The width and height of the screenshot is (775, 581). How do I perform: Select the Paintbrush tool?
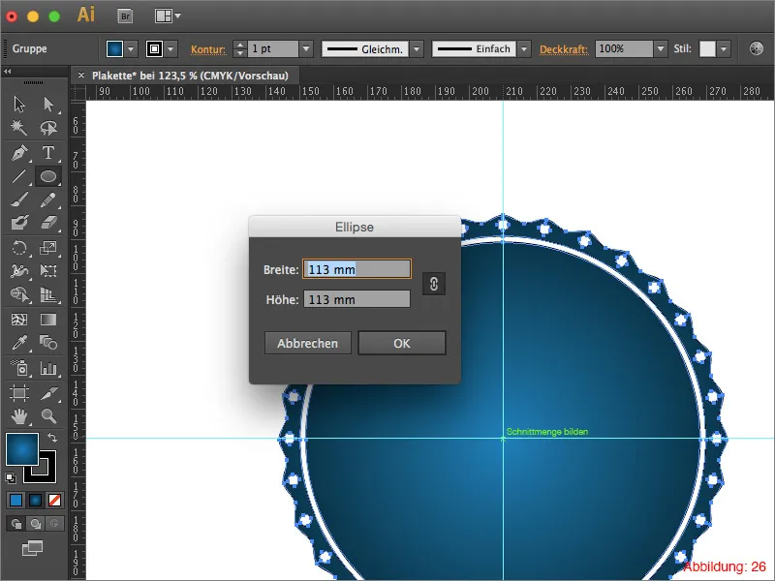(x=19, y=199)
